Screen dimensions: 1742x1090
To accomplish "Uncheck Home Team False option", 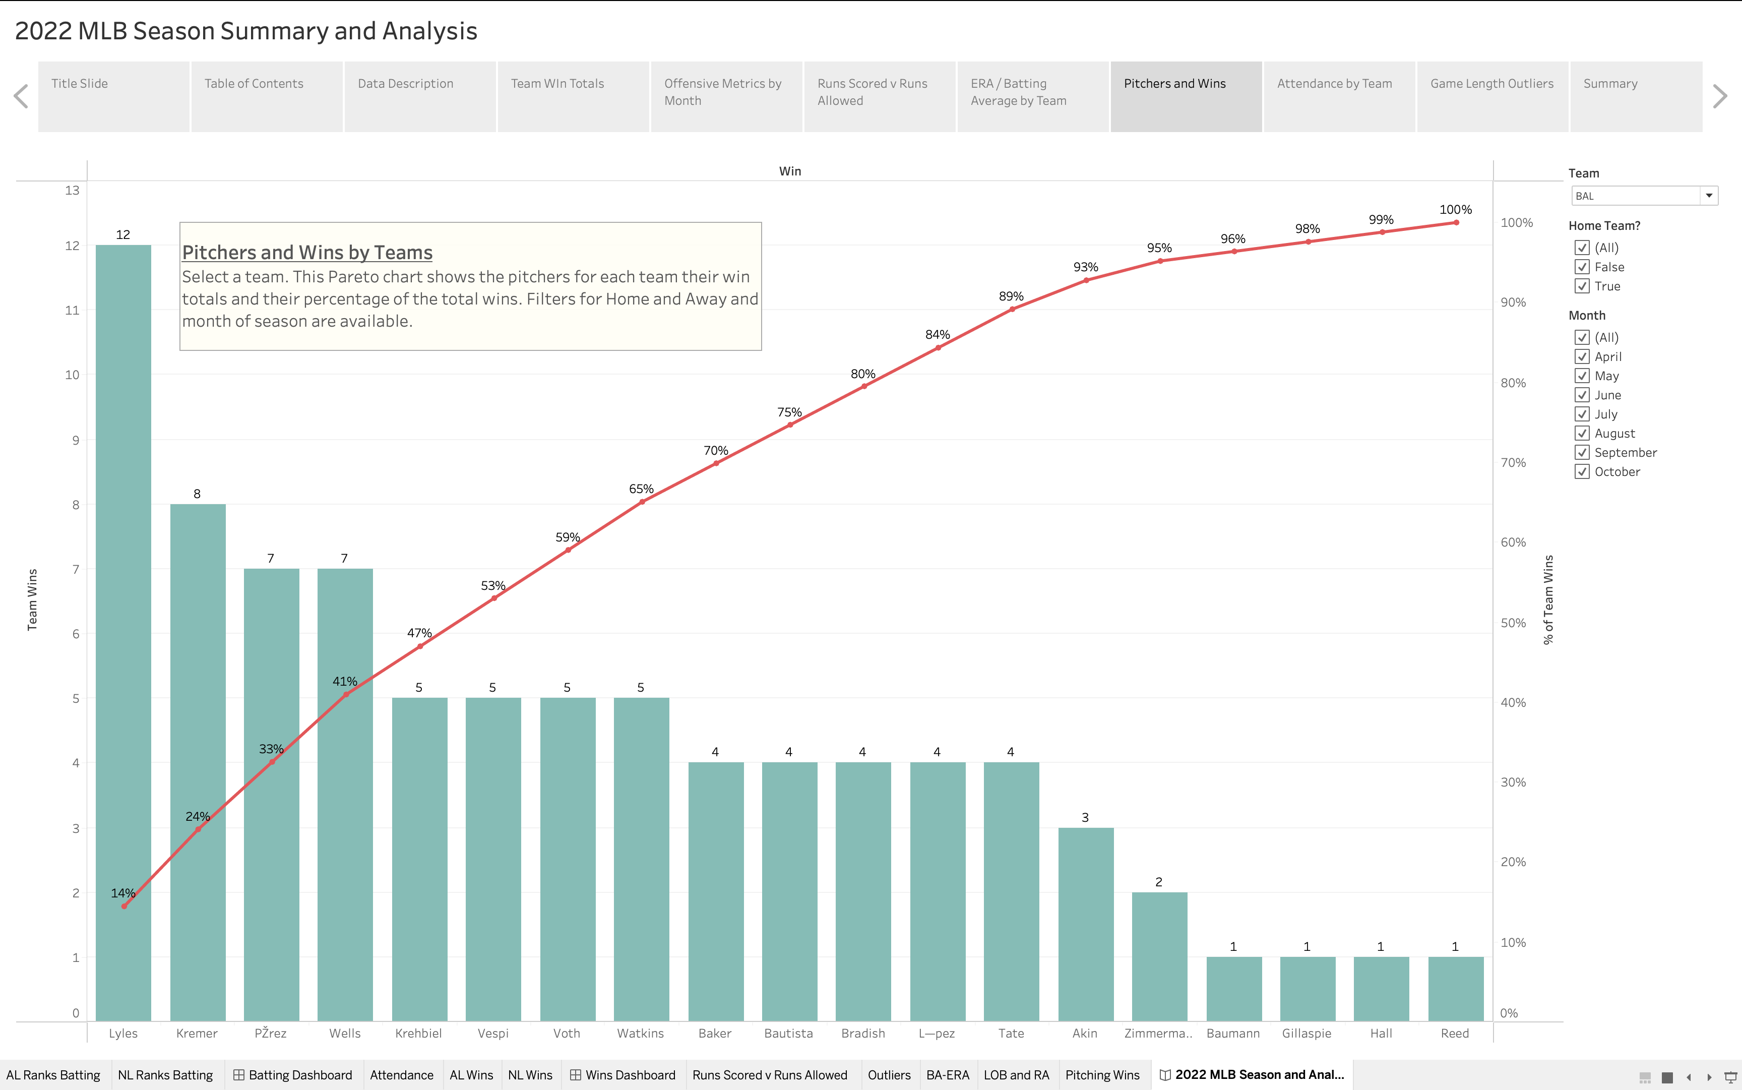I will [1582, 267].
